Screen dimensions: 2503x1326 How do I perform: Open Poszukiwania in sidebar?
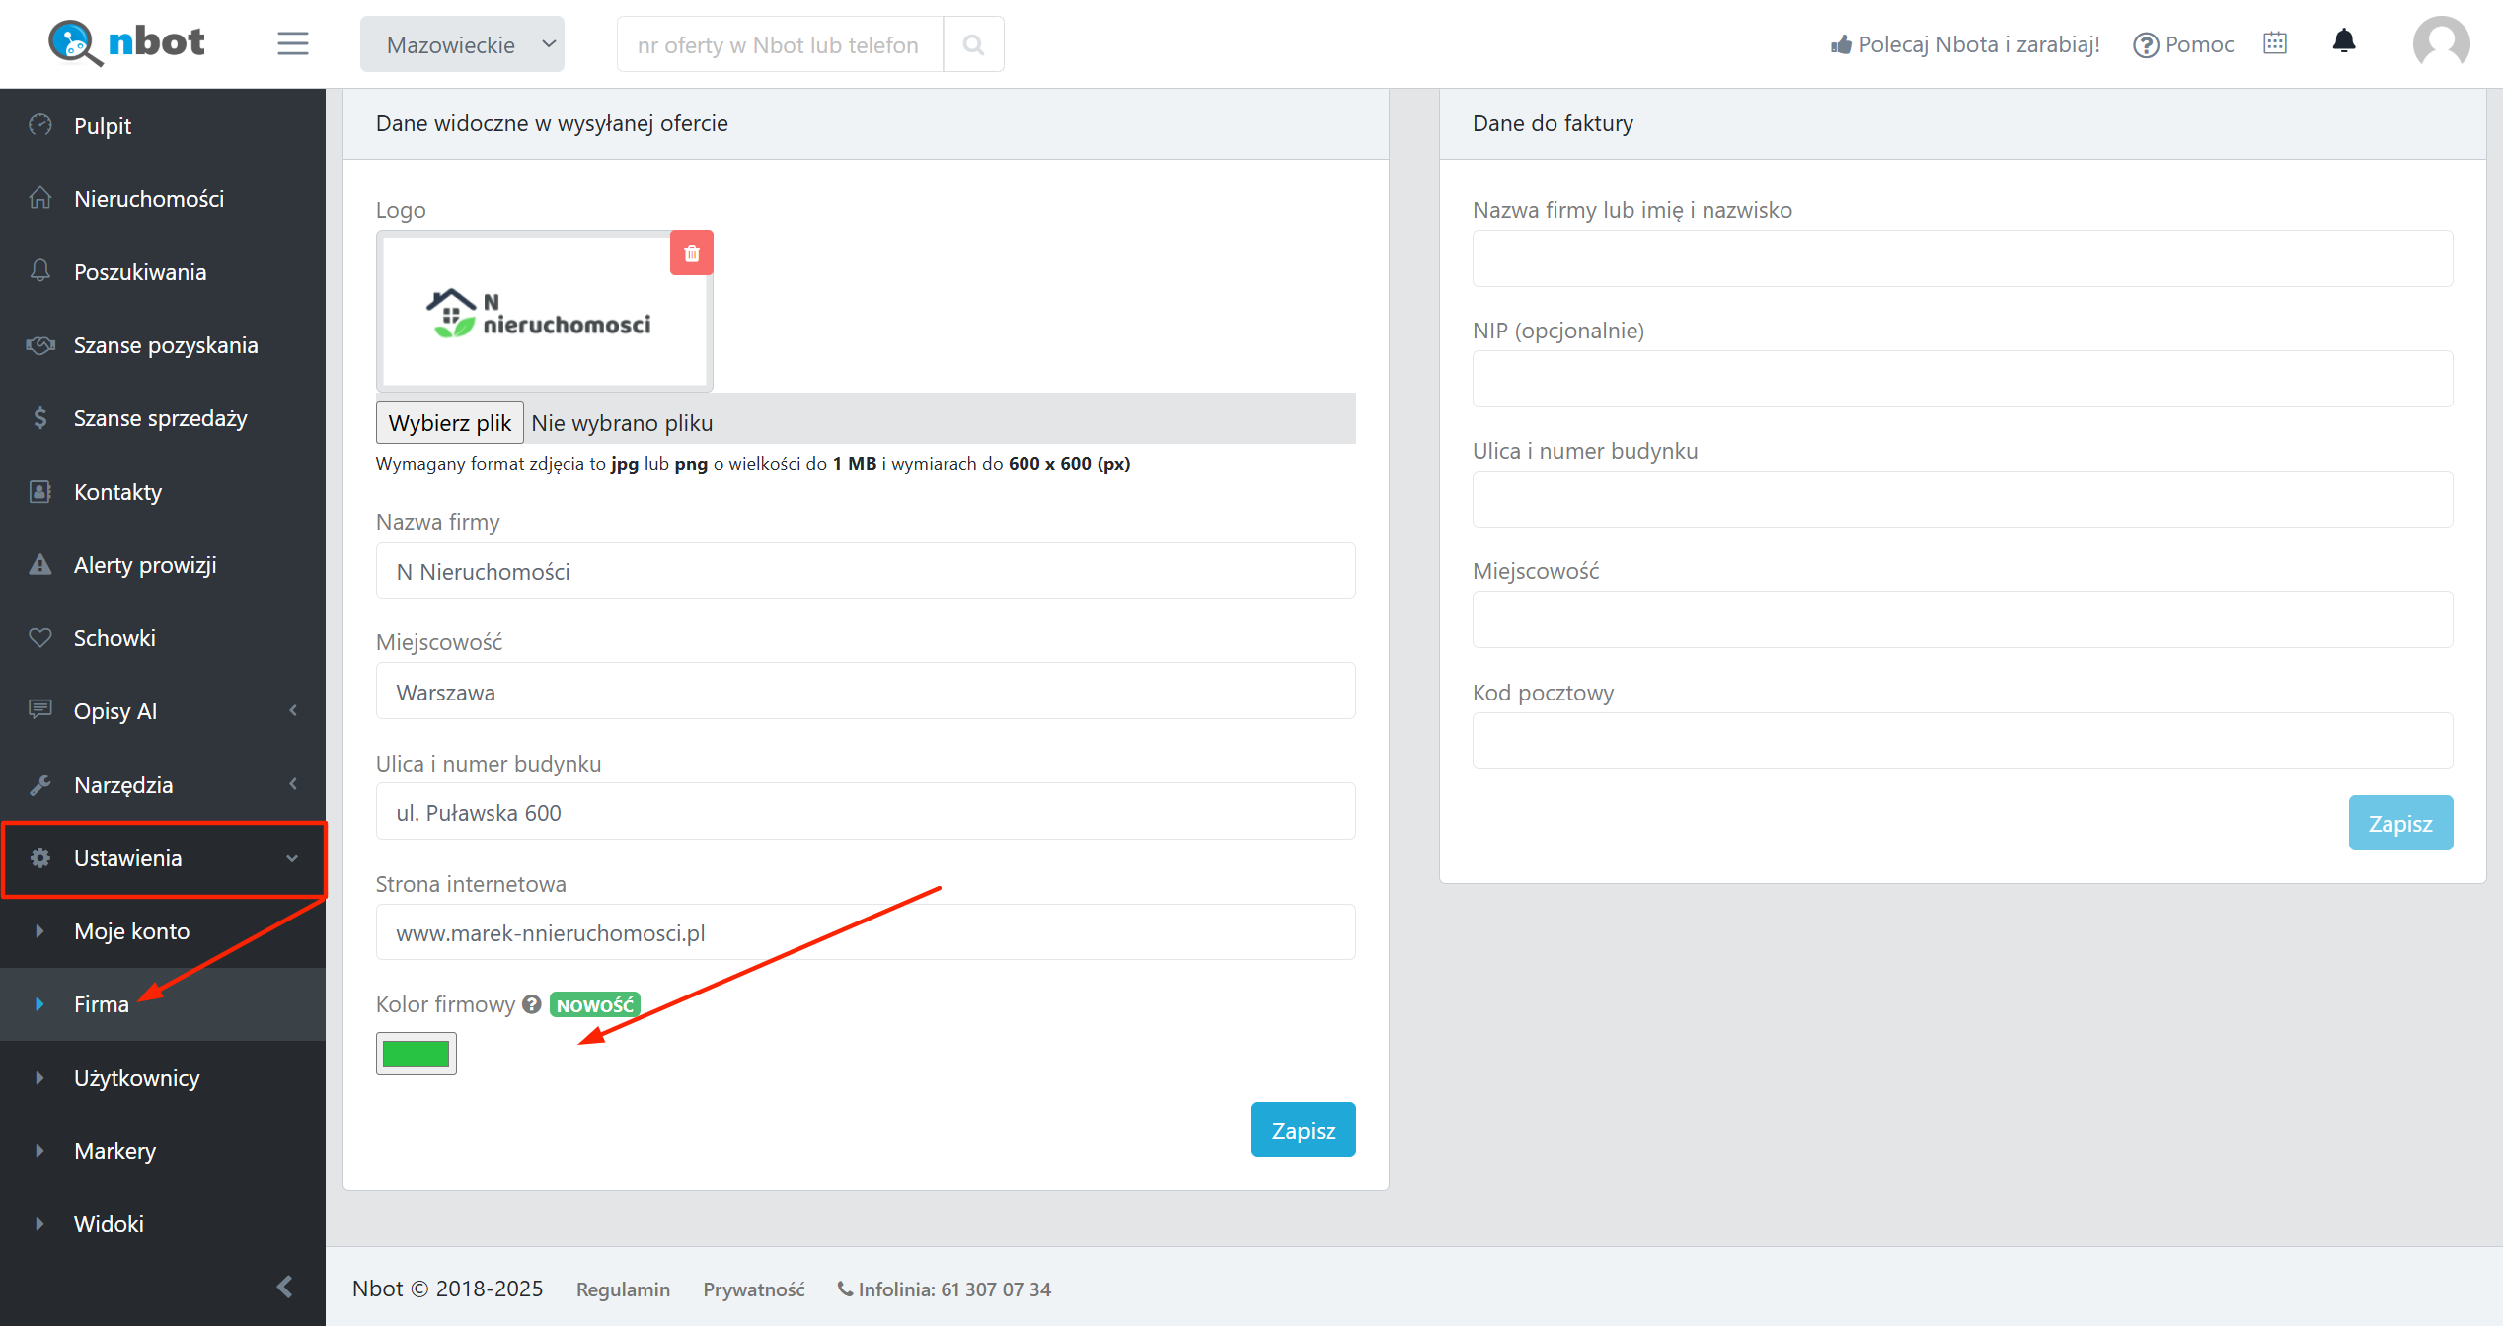163,272
